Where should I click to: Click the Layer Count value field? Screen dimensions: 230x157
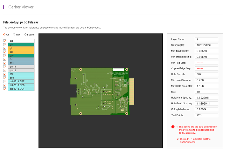click(206, 39)
